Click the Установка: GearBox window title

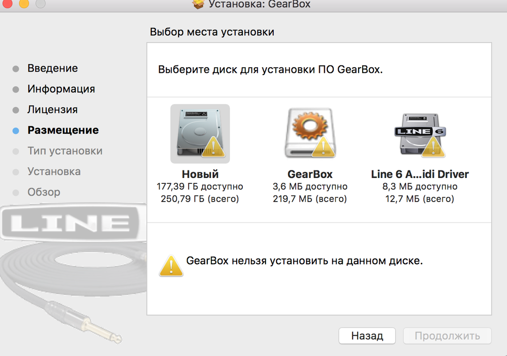259,4
